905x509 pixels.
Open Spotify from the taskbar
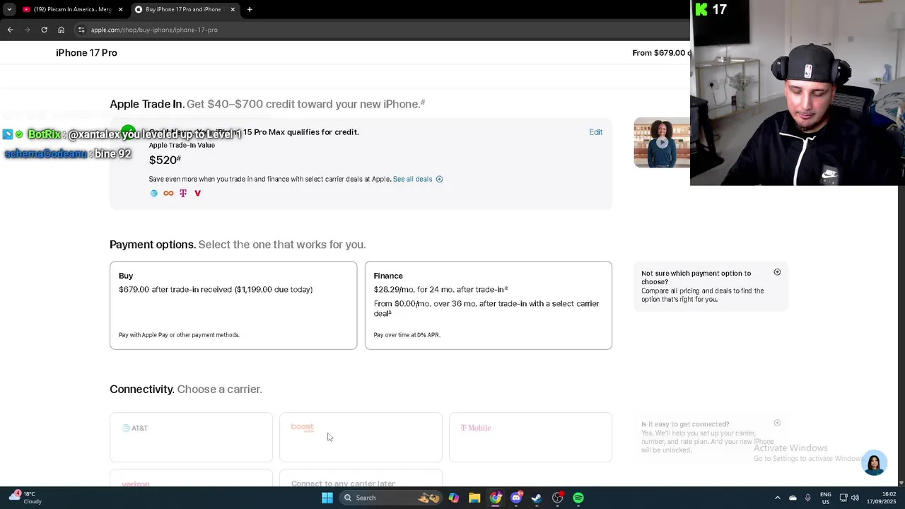tap(578, 498)
